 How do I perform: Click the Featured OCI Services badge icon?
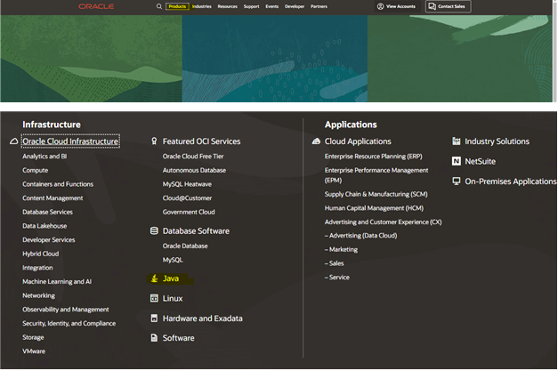pyautogui.click(x=154, y=141)
